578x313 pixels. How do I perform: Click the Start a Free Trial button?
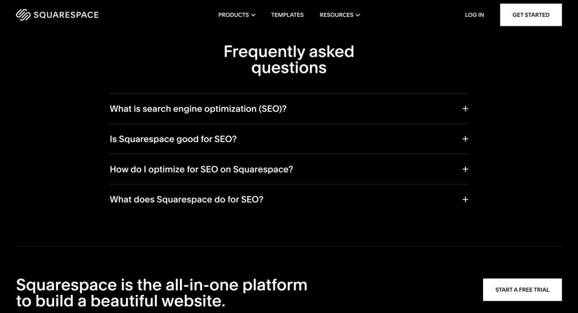click(x=522, y=290)
